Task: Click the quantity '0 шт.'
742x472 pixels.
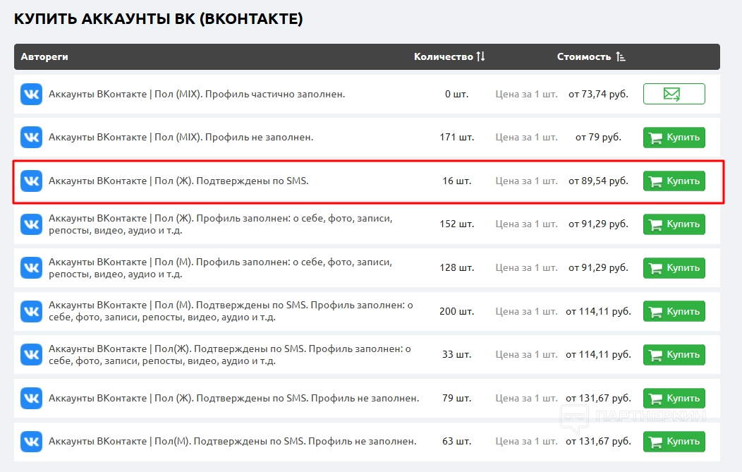Action: (x=456, y=95)
